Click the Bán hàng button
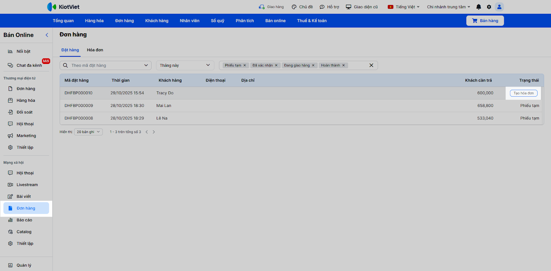This screenshot has height=271, width=551. [x=485, y=21]
